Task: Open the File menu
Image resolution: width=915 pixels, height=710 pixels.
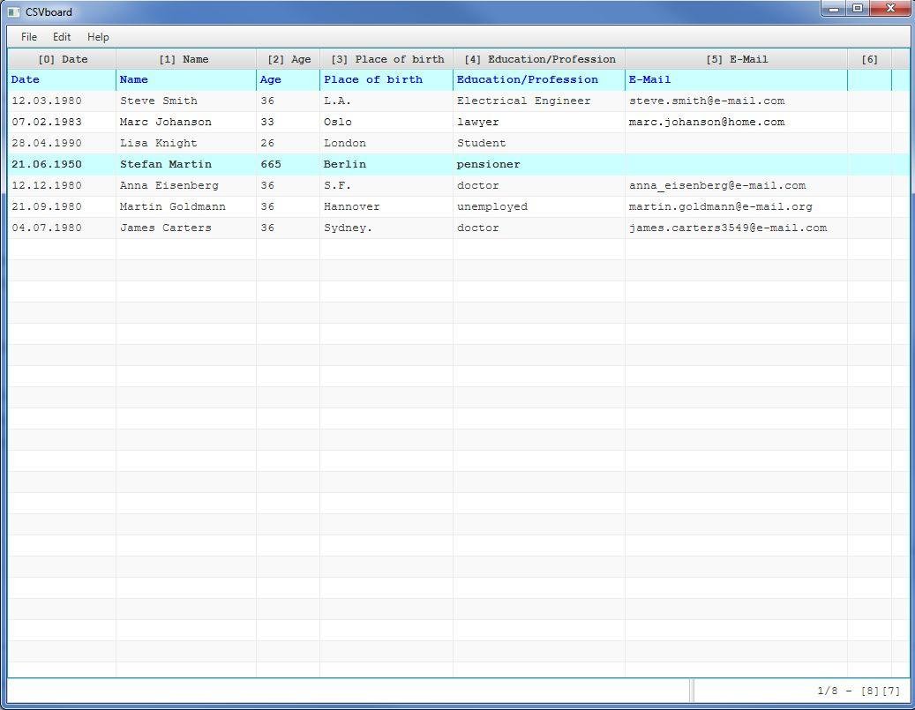Action: pos(28,37)
